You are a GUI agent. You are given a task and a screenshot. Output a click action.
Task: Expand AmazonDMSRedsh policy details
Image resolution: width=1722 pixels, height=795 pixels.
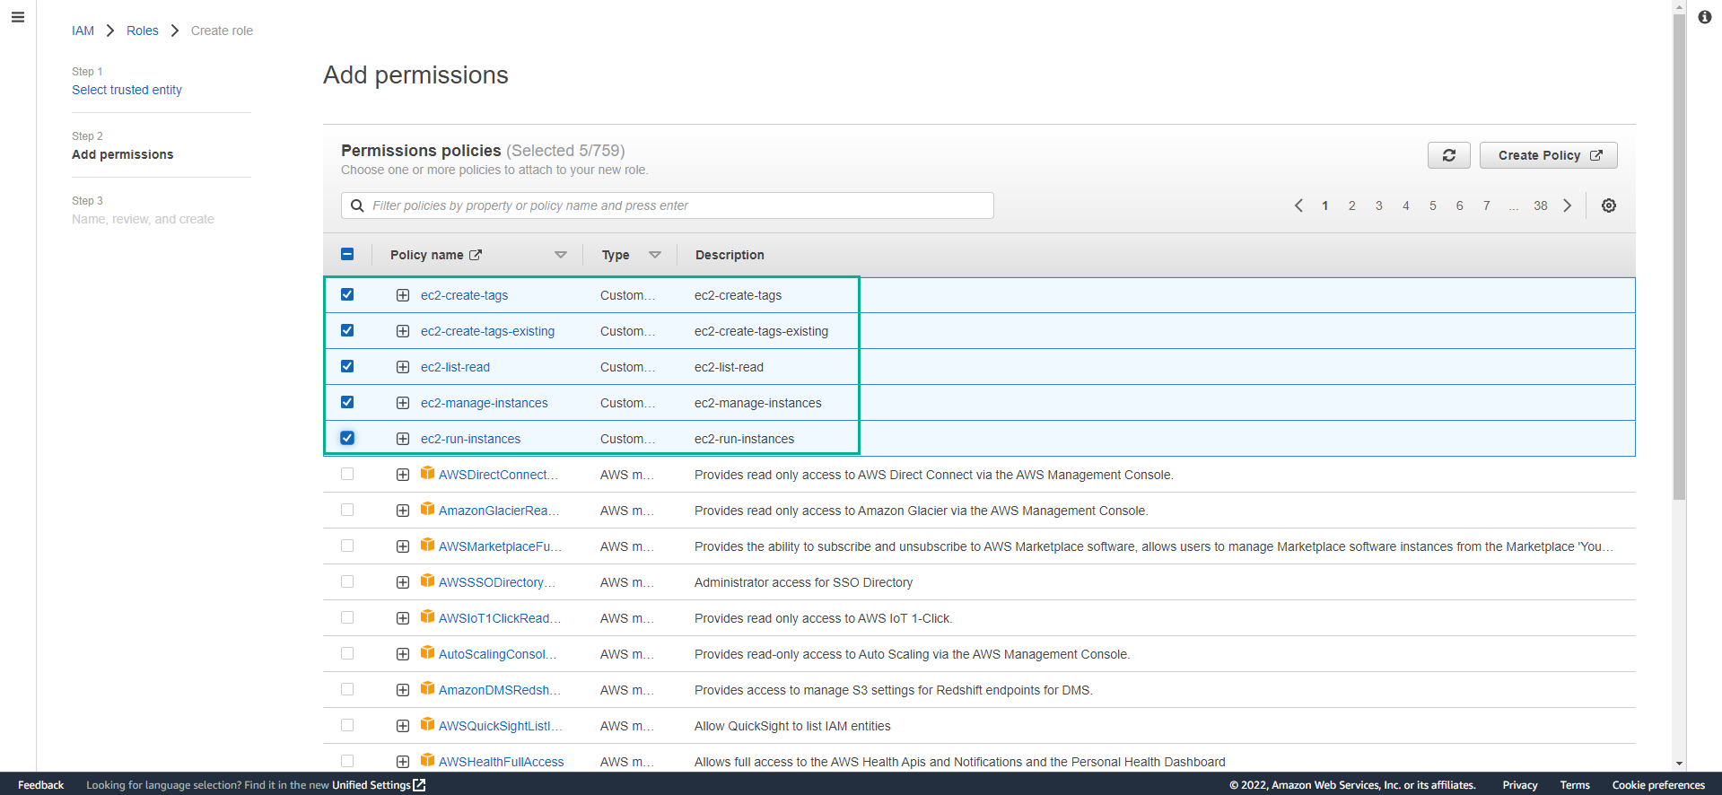click(403, 690)
